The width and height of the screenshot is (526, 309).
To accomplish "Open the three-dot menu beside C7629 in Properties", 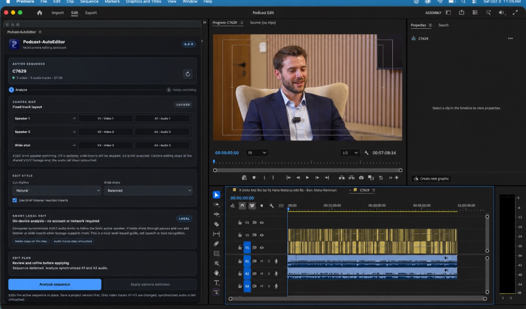I will 510,39.
